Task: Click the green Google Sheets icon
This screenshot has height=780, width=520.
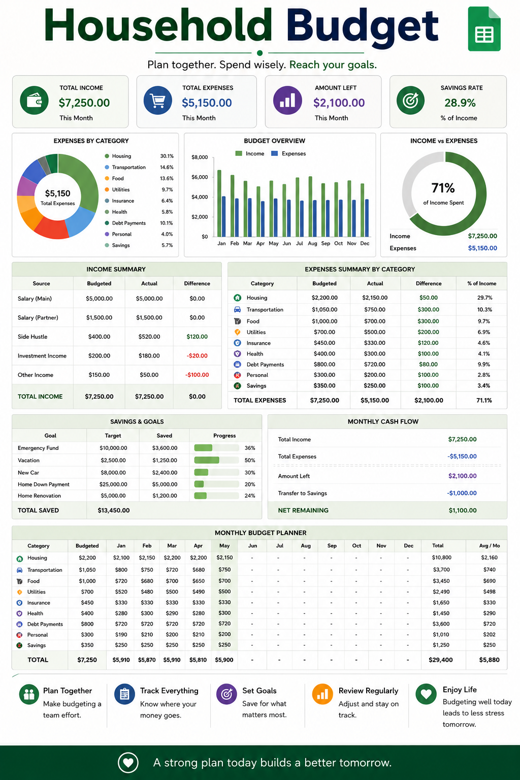Action: (484, 29)
